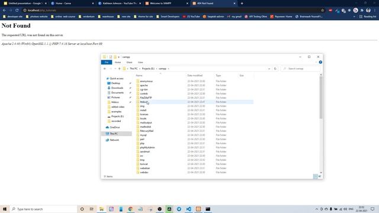Open the apache folder
The height and width of the screenshot is (213, 379).
(144, 85)
